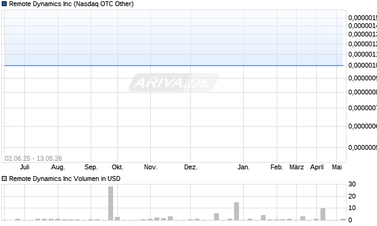Click the blue legend square for Remote Dynamics Inc
This screenshot has width=377, height=226.
point(4,4)
